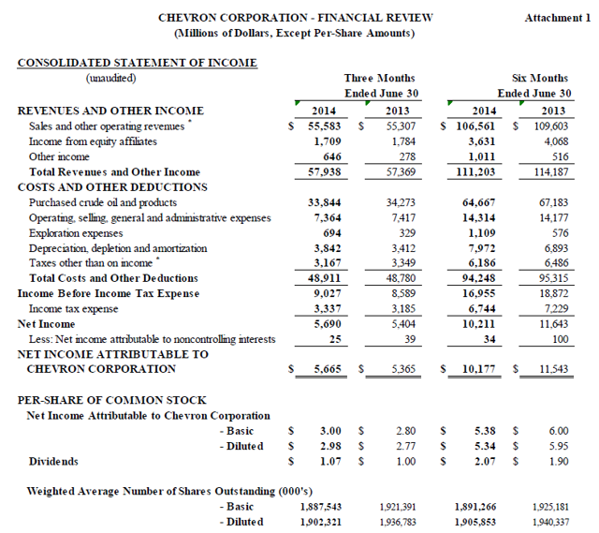
Task: Select the 109,603 six-month 2013 sales value
Action: pyautogui.click(x=551, y=126)
